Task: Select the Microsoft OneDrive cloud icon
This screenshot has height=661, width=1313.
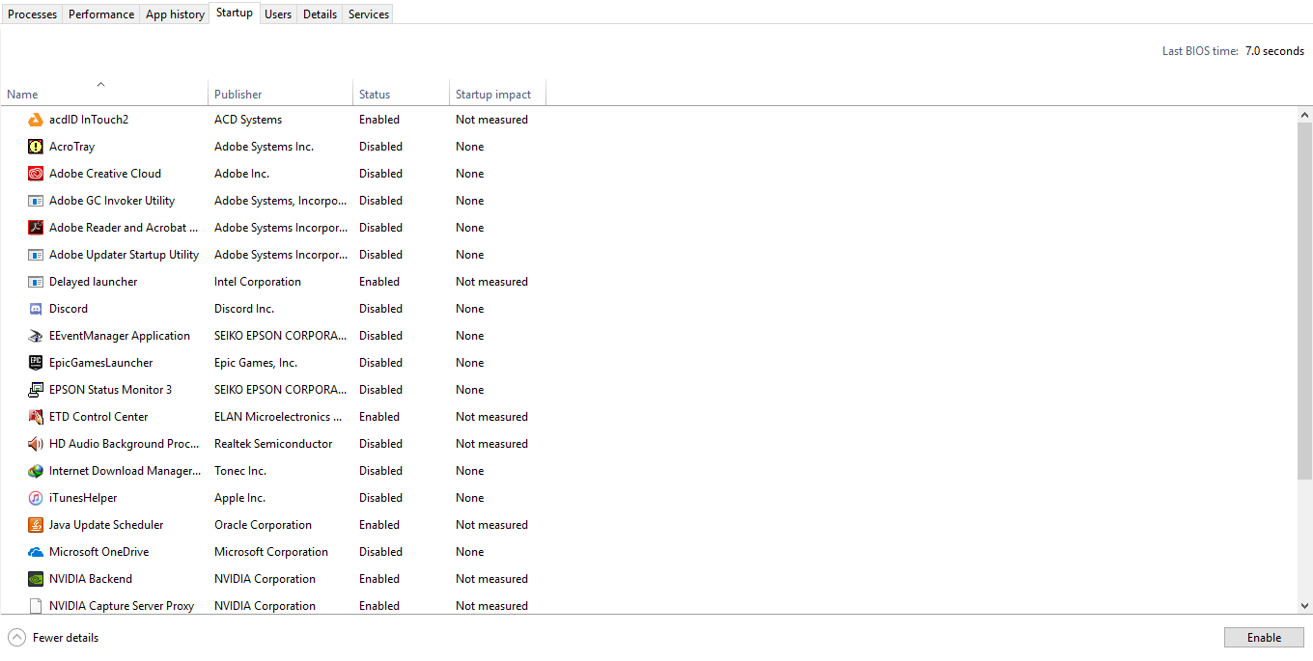Action: click(x=36, y=552)
